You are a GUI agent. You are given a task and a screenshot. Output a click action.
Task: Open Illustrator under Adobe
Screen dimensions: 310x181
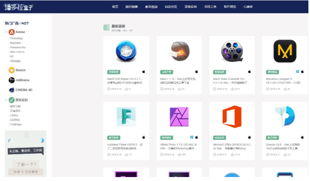coord(15,43)
